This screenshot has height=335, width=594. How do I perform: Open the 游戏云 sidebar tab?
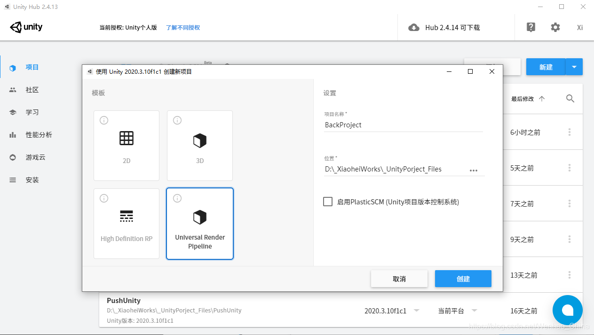click(x=35, y=157)
